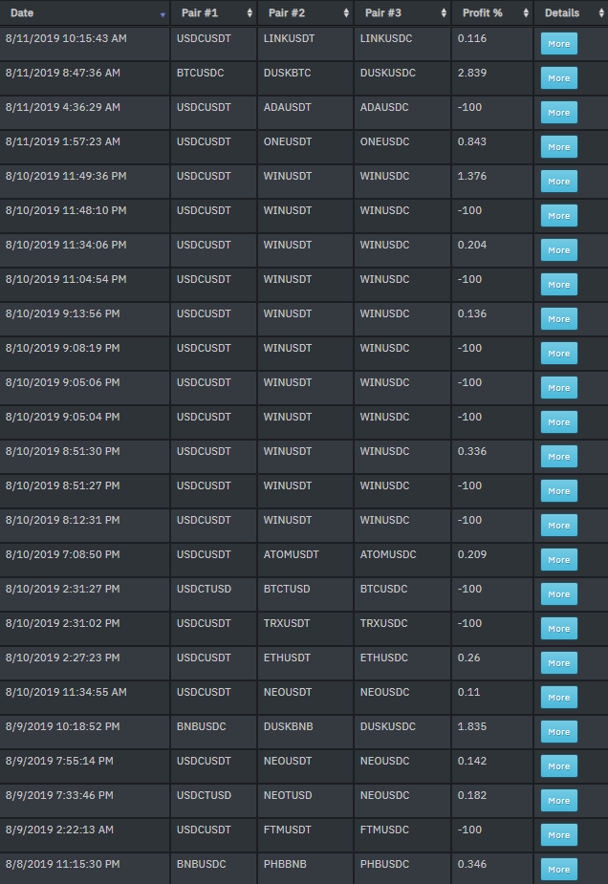
Task: Select the DUSKBTC pair cell
Action: [x=306, y=78]
